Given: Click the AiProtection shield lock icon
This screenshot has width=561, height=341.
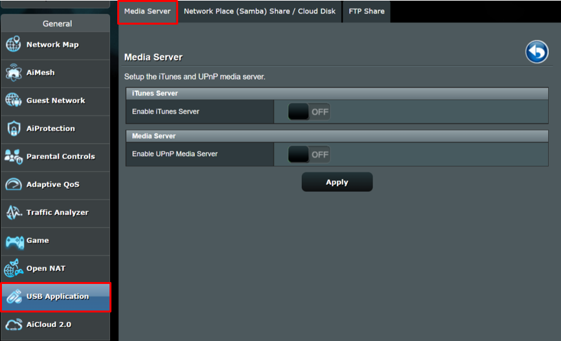Looking at the screenshot, I should [14, 128].
